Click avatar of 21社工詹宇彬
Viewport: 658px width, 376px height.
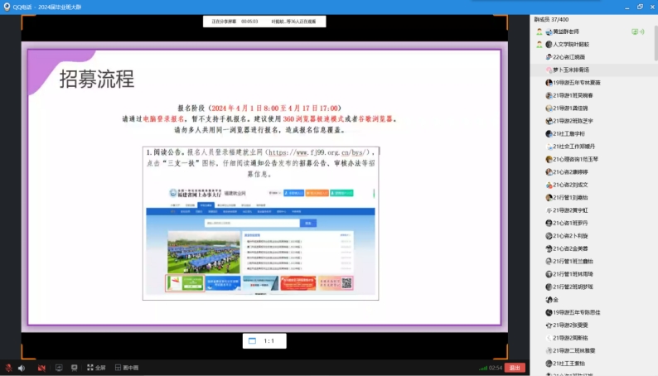tap(549, 133)
